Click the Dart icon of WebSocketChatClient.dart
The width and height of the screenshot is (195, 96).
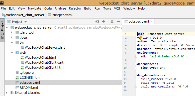[22, 63]
